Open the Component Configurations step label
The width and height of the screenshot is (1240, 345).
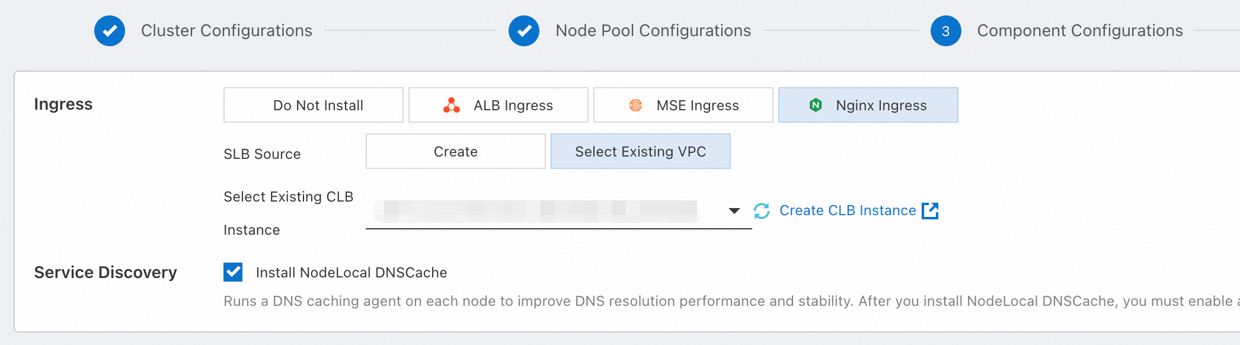point(1080,31)
